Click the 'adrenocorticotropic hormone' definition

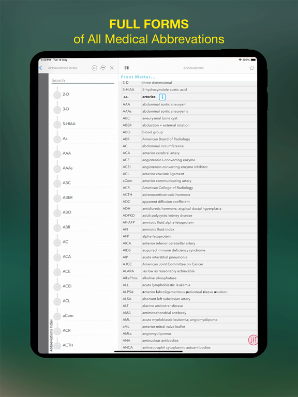tap(166, 195)
